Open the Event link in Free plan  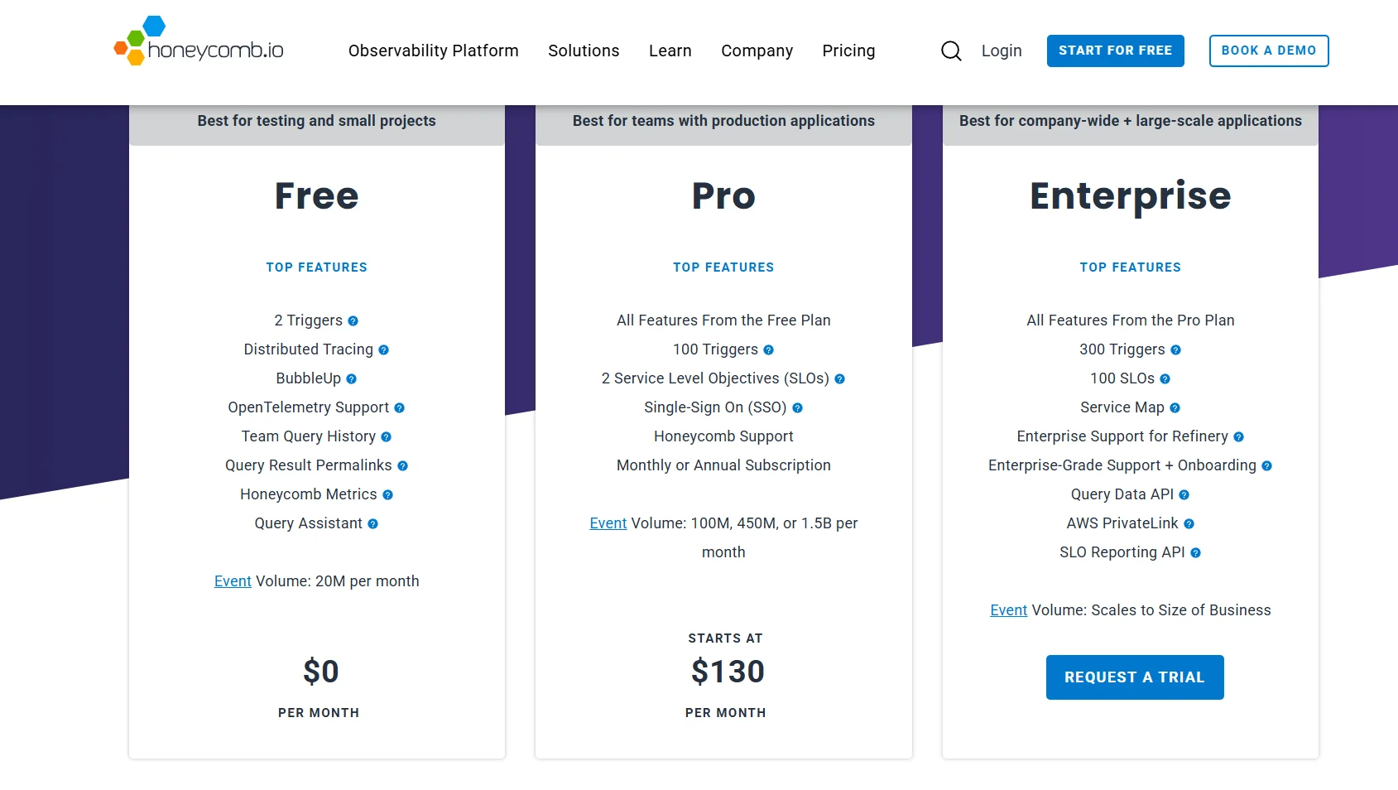(x=233, y=581)
